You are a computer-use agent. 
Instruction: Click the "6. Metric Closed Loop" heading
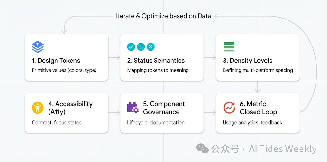point(258,108)
